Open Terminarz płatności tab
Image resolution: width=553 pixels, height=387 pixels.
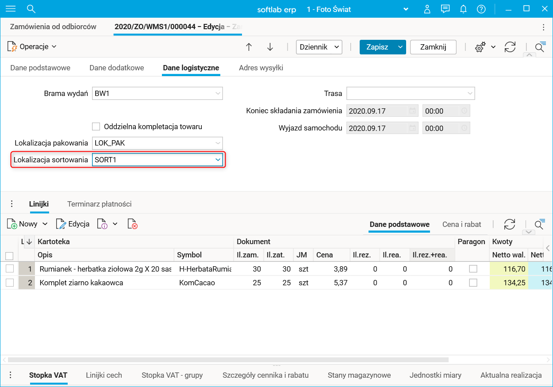[x=100, y=204]
